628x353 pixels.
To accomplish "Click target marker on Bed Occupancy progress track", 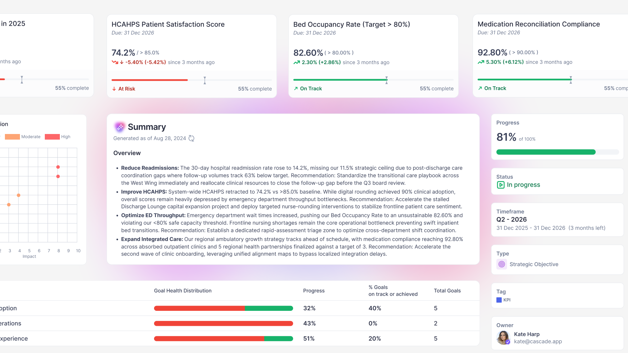I will [x=387, y=80].
